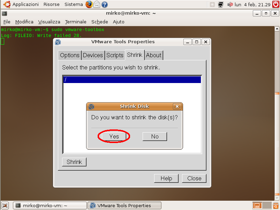Click terminal scrollbar down arrow
This screenshot has height=210, width=280.
(x=277, y=198)
